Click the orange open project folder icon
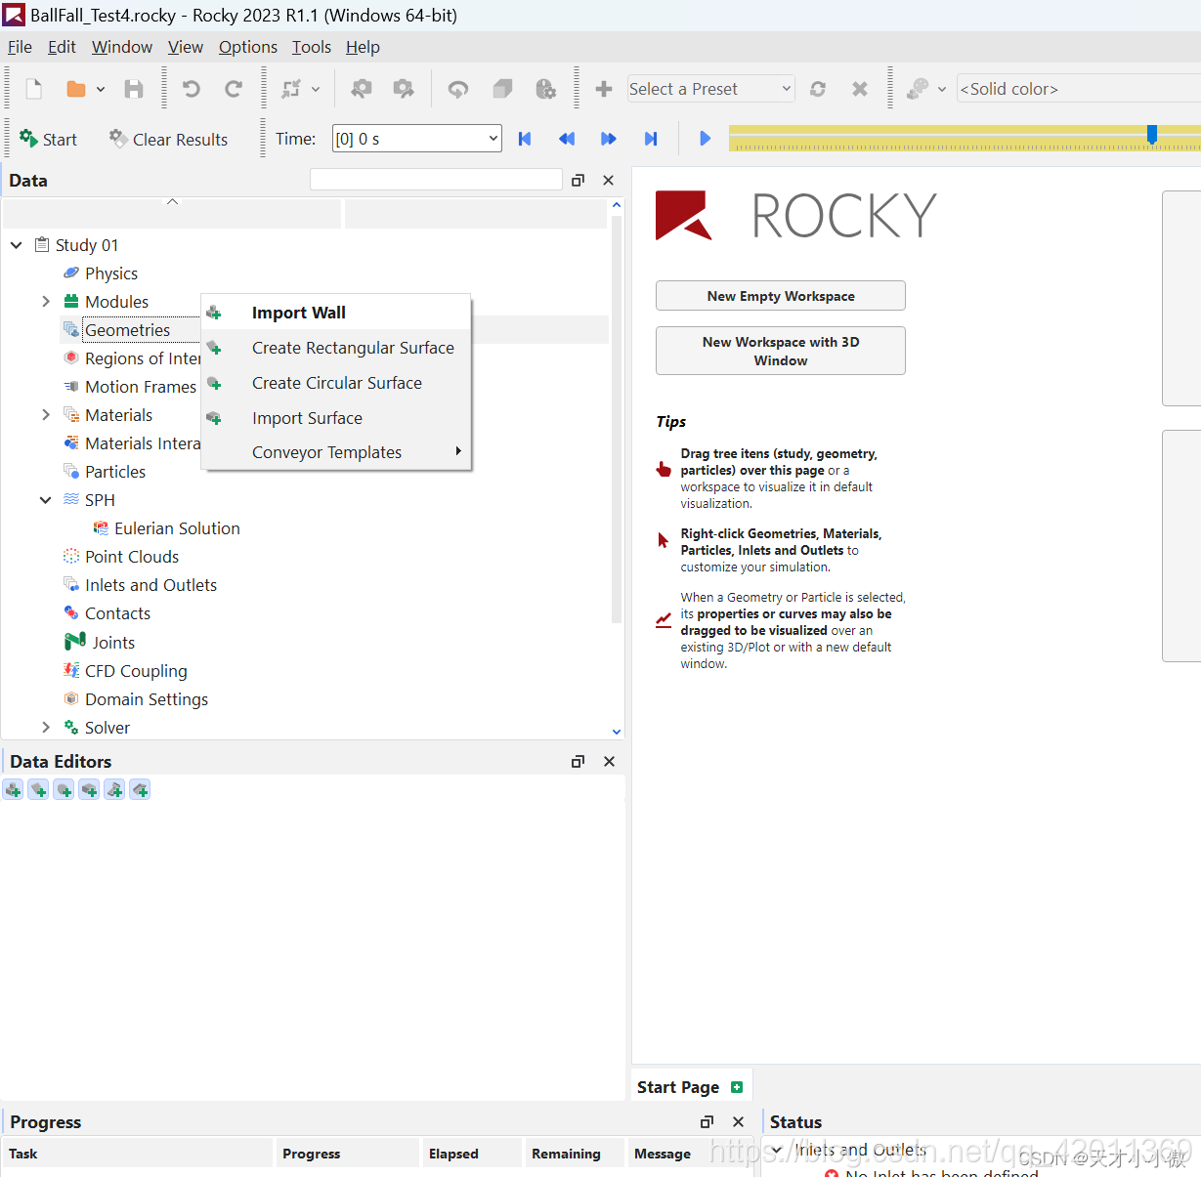The height and width of the screenshot is (1177, 1201). (x=76, y=89)
